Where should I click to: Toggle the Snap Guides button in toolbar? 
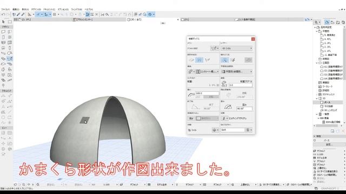tap(46, 15)
